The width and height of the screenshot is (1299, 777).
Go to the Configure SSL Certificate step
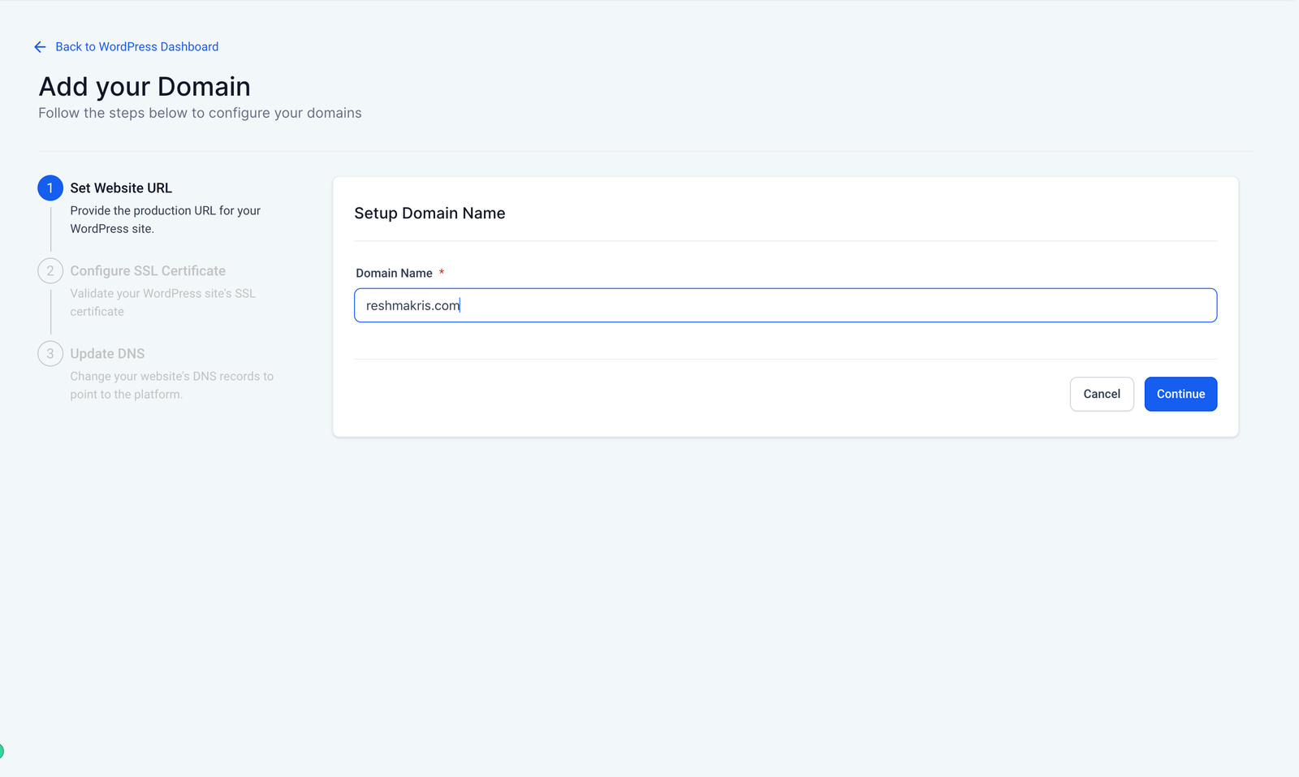(x=148, y=271)
